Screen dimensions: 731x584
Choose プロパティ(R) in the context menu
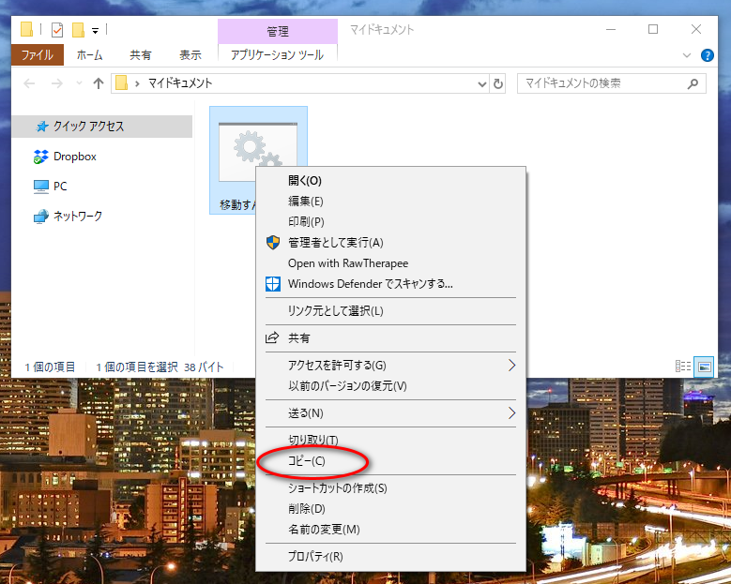[315, 557]
